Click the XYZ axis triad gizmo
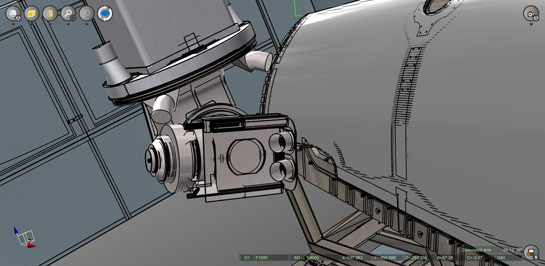 tap(24, 237)
